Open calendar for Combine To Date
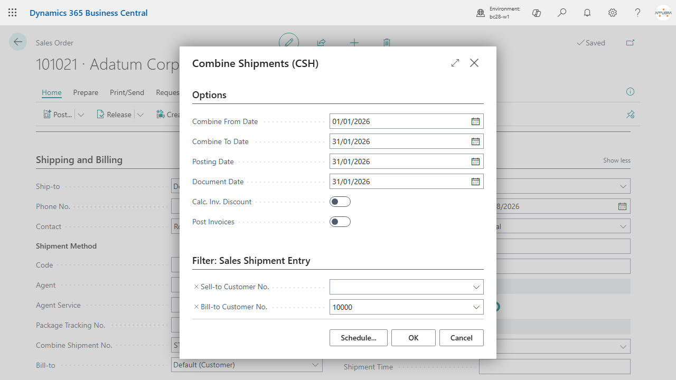 tap(475, 141)
